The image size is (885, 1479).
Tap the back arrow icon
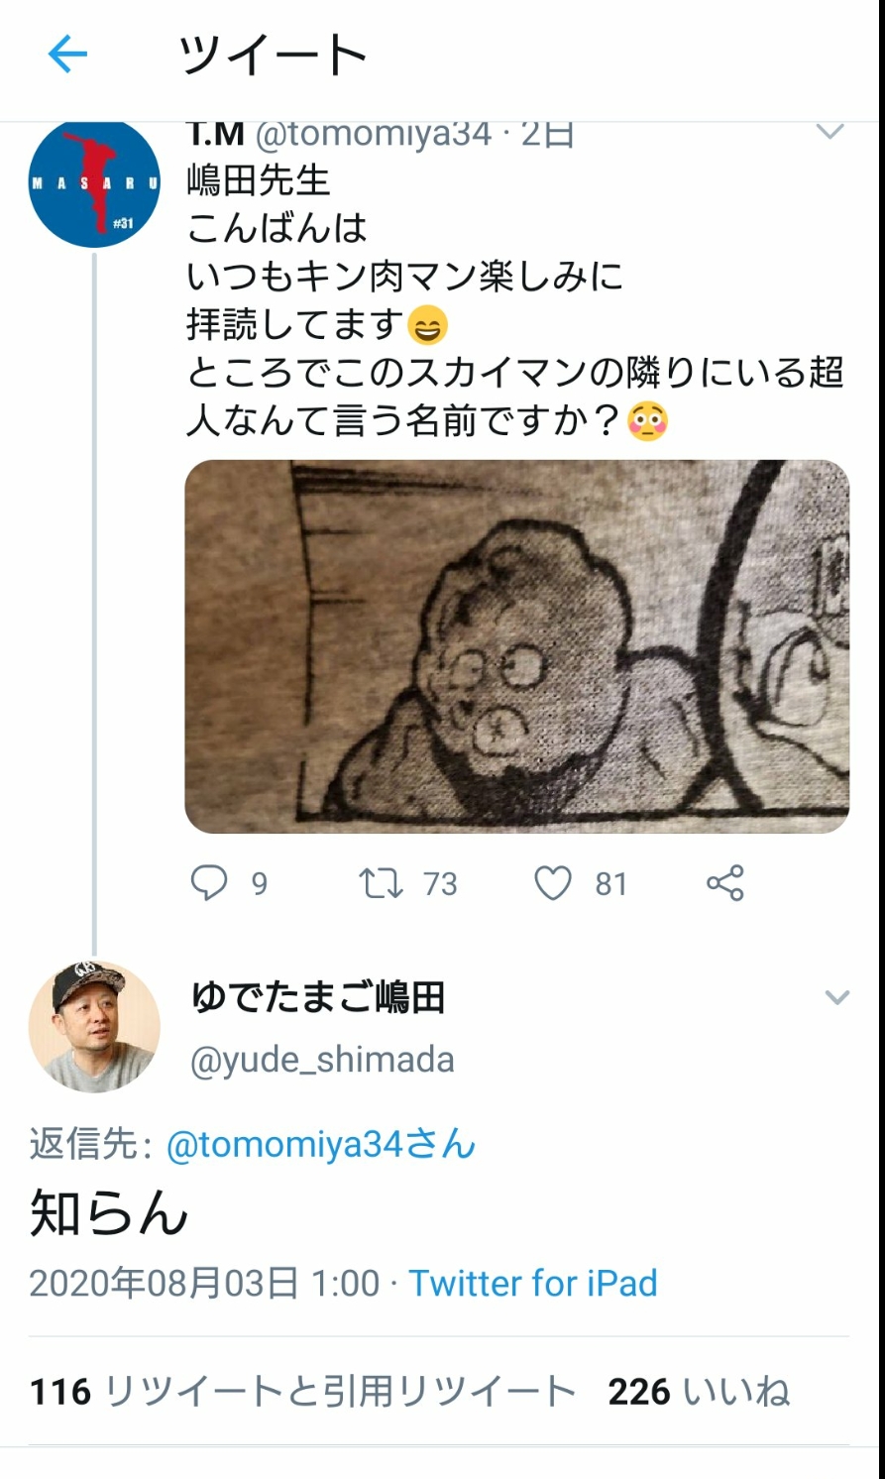point(67,54)
